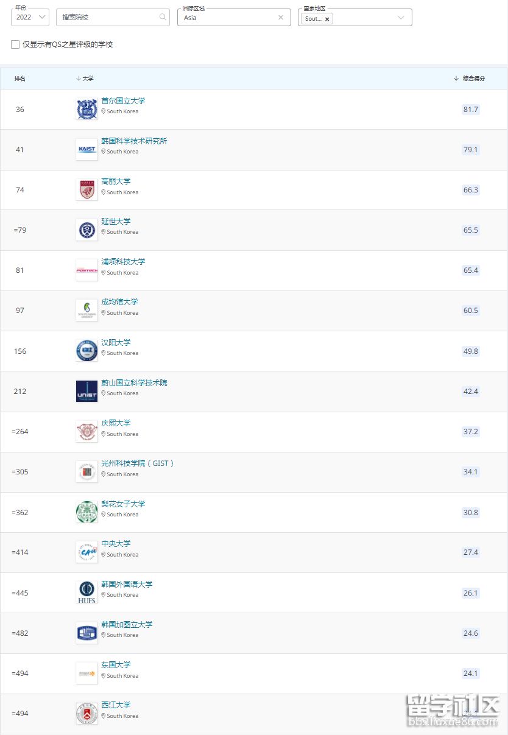The height and width of the screenshot is (735, 508).
Task: Click the Korea University crest logo
Action: pos(86,190)
